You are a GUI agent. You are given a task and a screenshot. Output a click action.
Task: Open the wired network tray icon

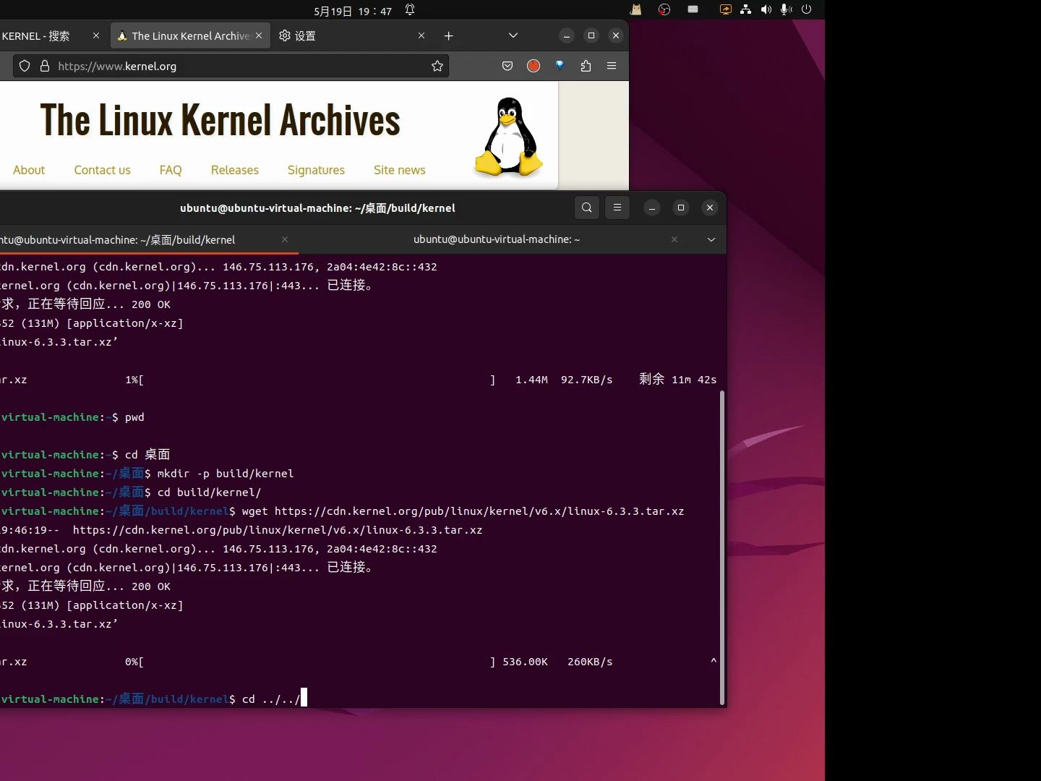coord(745,9)
